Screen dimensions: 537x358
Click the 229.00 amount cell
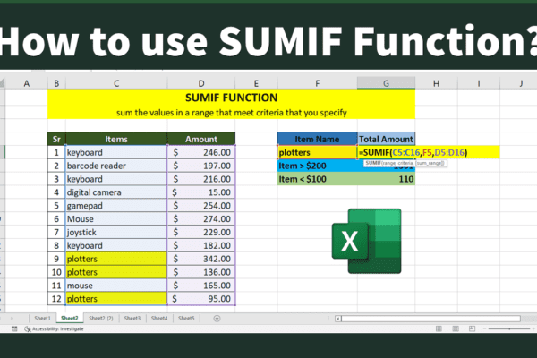pos(201,233)
